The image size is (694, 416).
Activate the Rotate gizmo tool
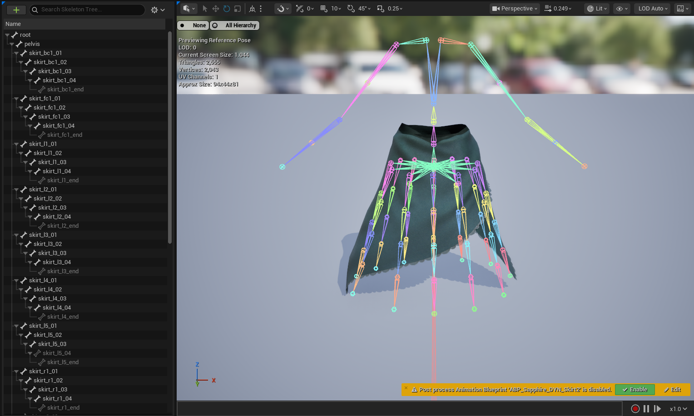click(x=226, y=9)
